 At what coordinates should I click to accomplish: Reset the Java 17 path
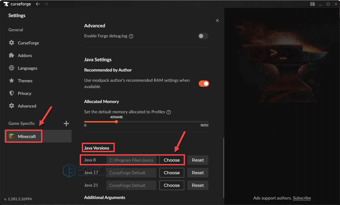(x=198, y=173)
